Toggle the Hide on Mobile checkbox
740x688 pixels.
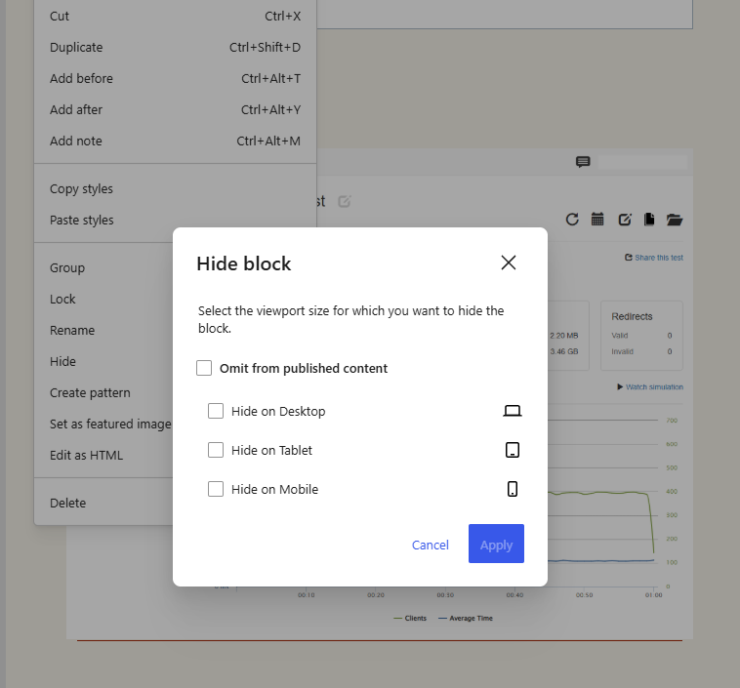[x=216, y=489]
